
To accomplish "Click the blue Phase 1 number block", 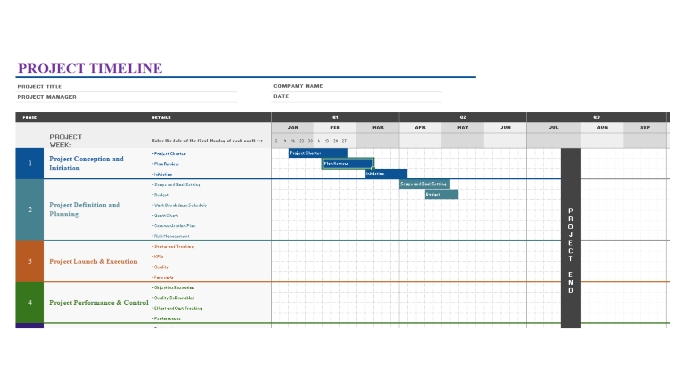I will (x=29, y=163).
